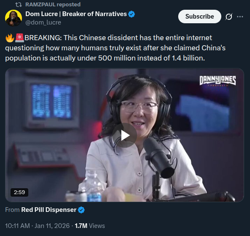Click the 2:59 video duration badge
The image size is (250, 236).
pyautogui.click(x=19, y=192)
